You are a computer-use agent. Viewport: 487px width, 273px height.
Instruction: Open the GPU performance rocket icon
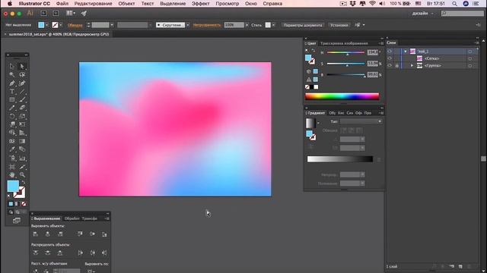pos(84,14)
